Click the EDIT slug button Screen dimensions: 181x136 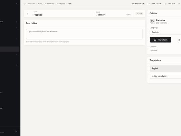click(129, 15)
